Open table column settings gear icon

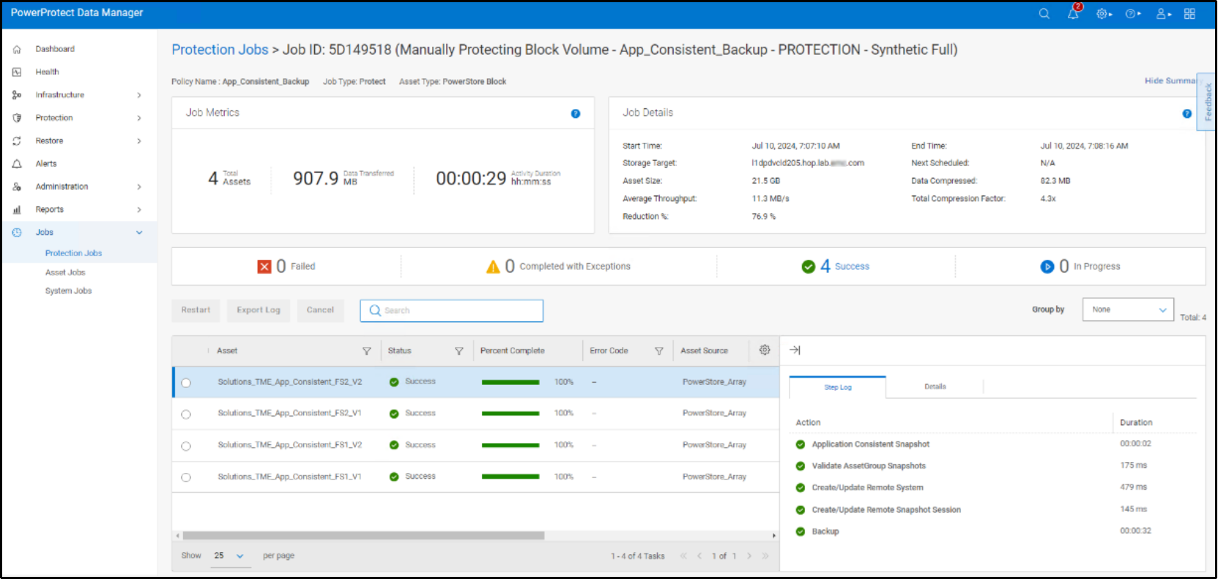click(765, 350)
